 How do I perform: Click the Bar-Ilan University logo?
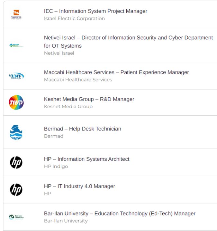pos(16,217)
